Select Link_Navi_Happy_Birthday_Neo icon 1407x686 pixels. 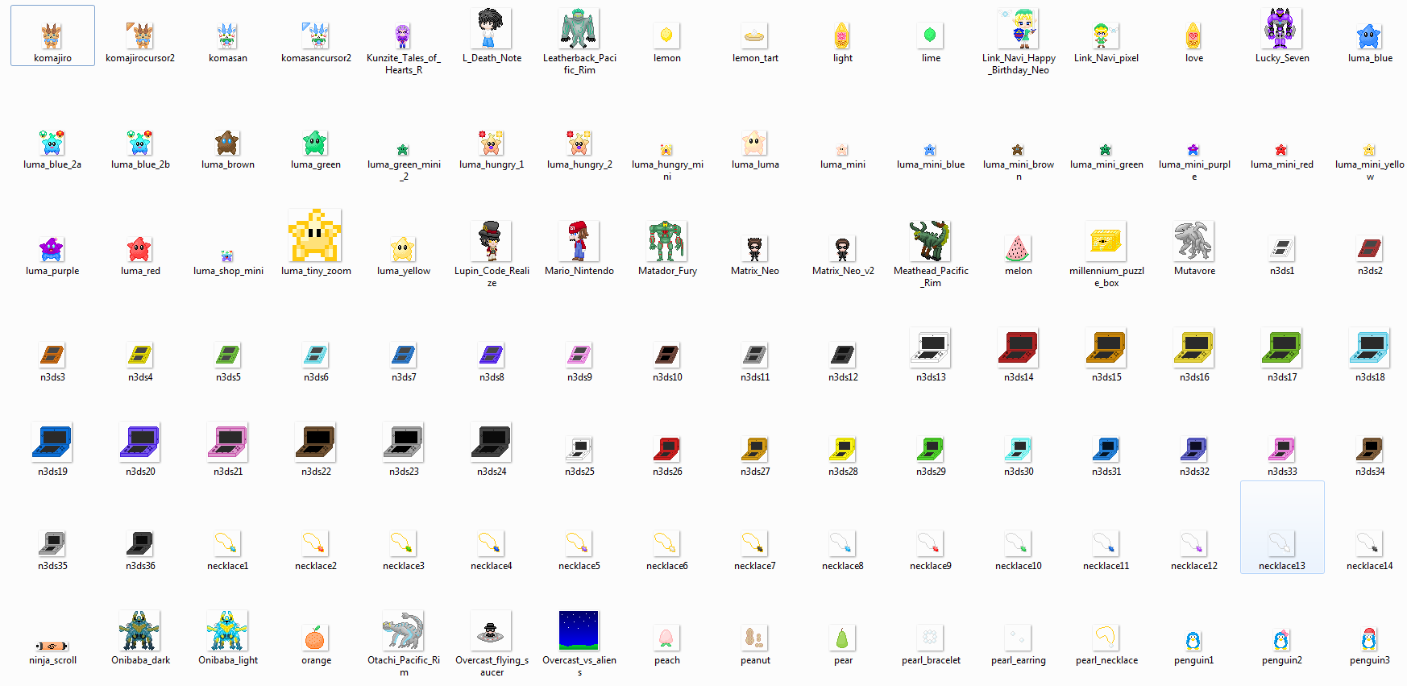pyautogui.click(x=1019, y=28)
